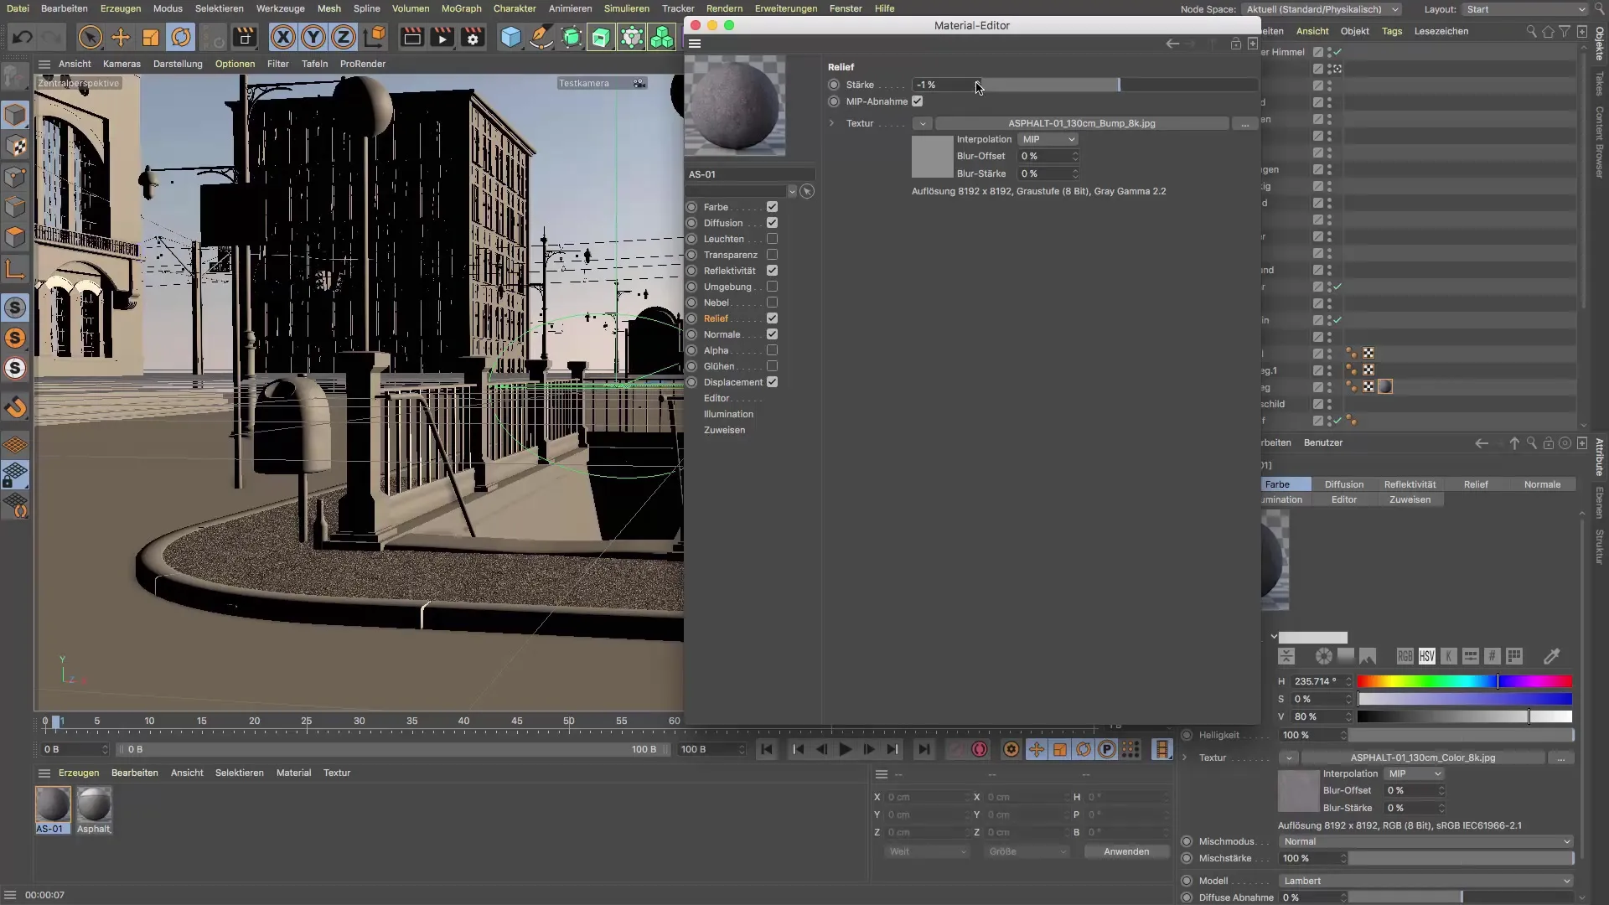Enable the Leuchten channel checkbox
1609x905 pixels.
(772, 239)
